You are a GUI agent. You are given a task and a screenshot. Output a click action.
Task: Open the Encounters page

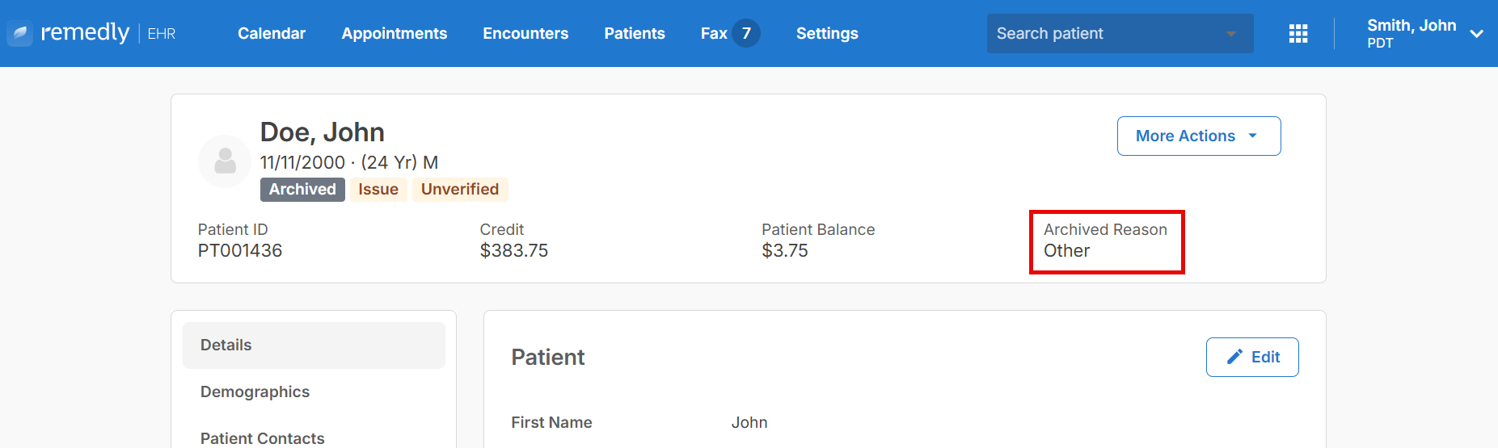tap(525, 33)
